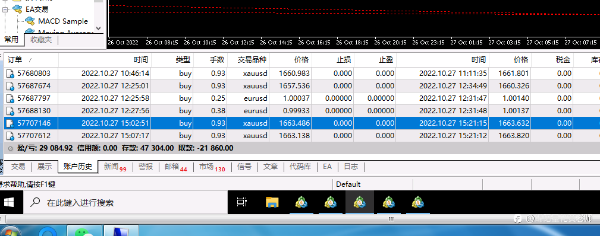600x236 pixels.
Task: Switch to the 收藏夹 navigator tab
Action: [41, 39]
